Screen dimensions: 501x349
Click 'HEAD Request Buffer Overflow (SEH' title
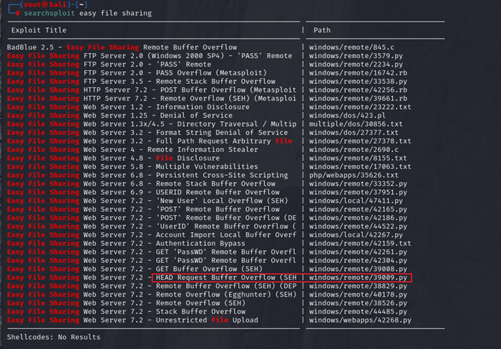(x=226, y=277)
